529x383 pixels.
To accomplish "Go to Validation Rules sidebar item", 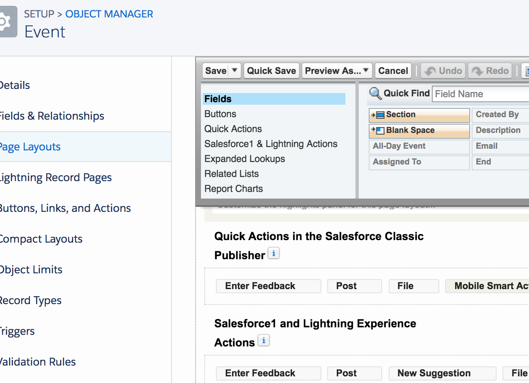I will 37,362.
